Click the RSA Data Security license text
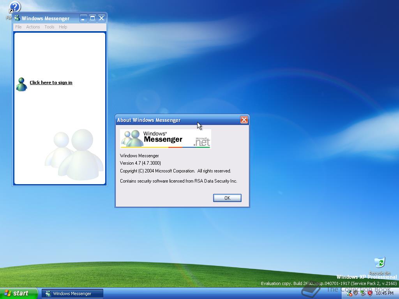The image size is (399, 299). click(178, 181)
